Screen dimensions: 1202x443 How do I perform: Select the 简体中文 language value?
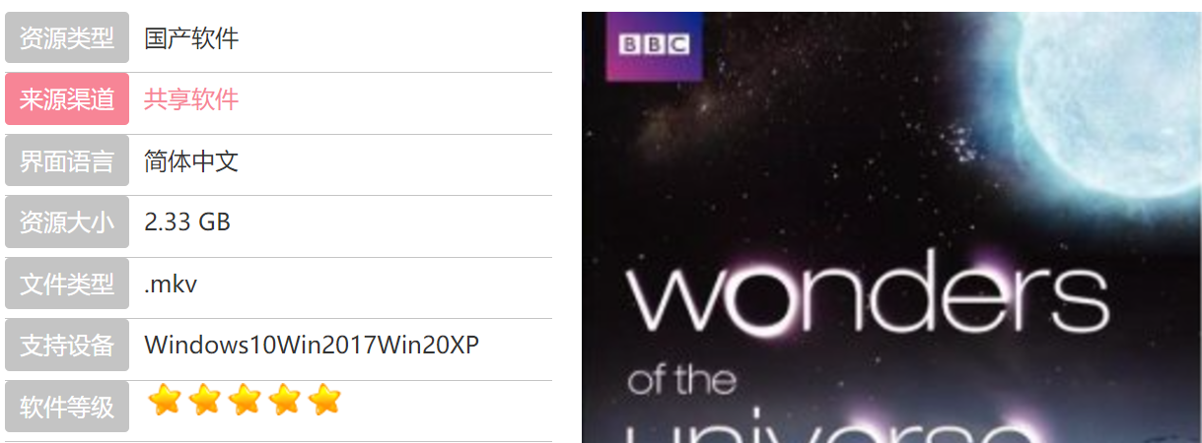[x=191, y=160]
